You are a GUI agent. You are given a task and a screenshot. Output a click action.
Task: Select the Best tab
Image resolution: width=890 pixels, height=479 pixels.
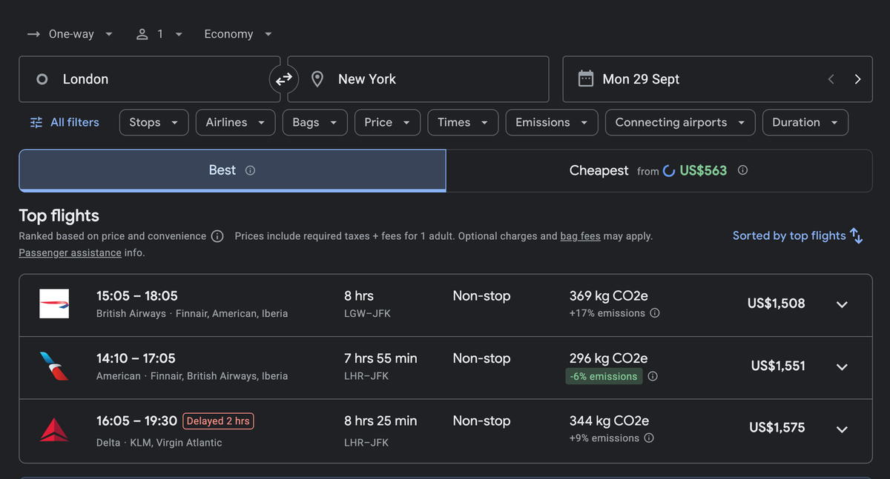[x=232, y=170]
